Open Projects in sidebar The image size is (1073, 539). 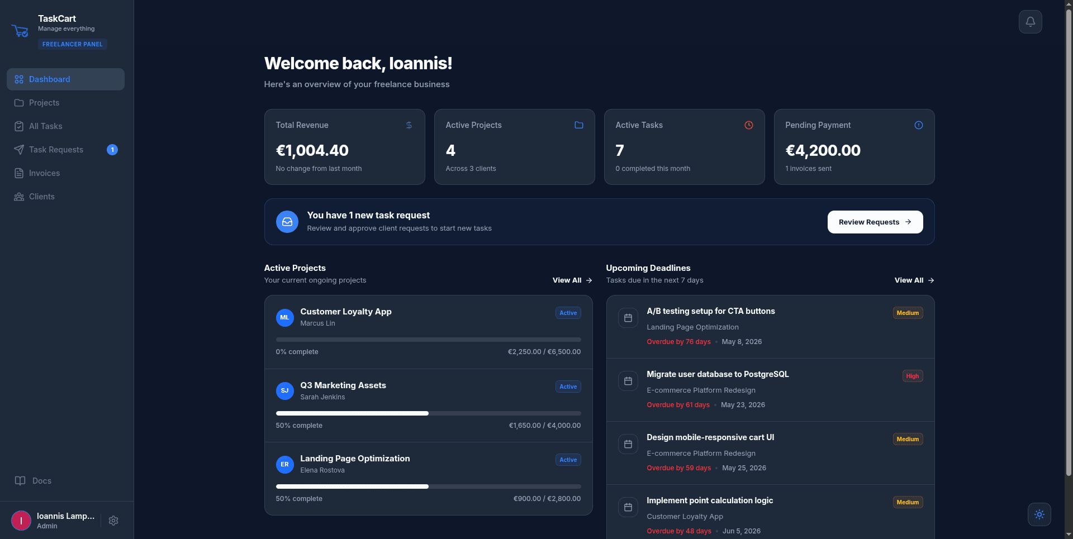(65, 103)
